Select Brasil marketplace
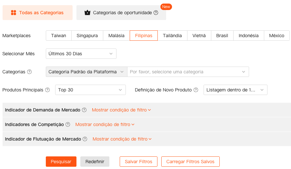This screenshot has height=169, width=291. click(x=222, y=36)
